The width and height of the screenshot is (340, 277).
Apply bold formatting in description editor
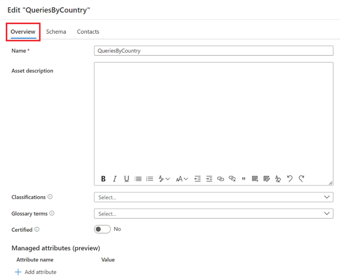(103, 179)
